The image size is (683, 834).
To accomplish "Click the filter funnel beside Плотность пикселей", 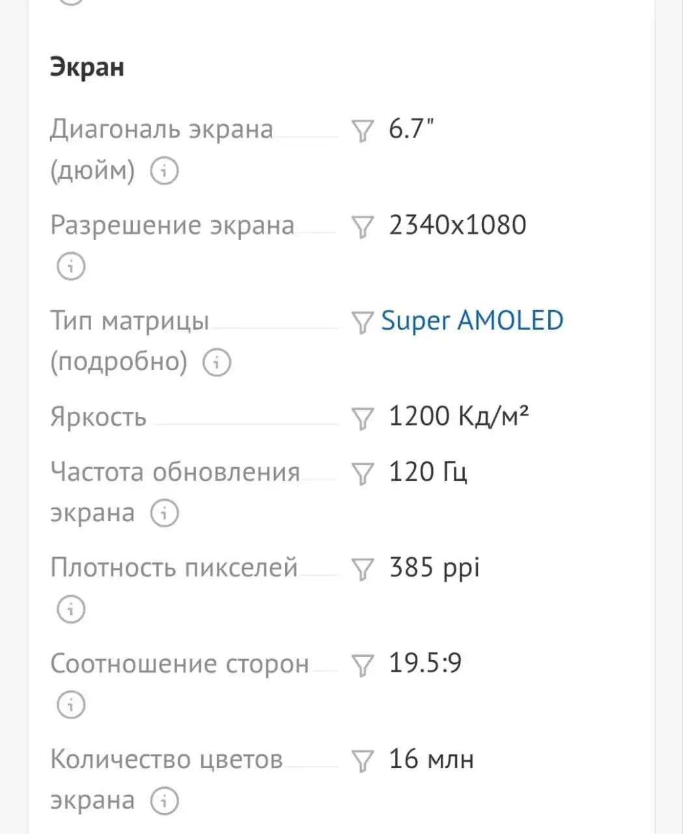I will [363, 568].
